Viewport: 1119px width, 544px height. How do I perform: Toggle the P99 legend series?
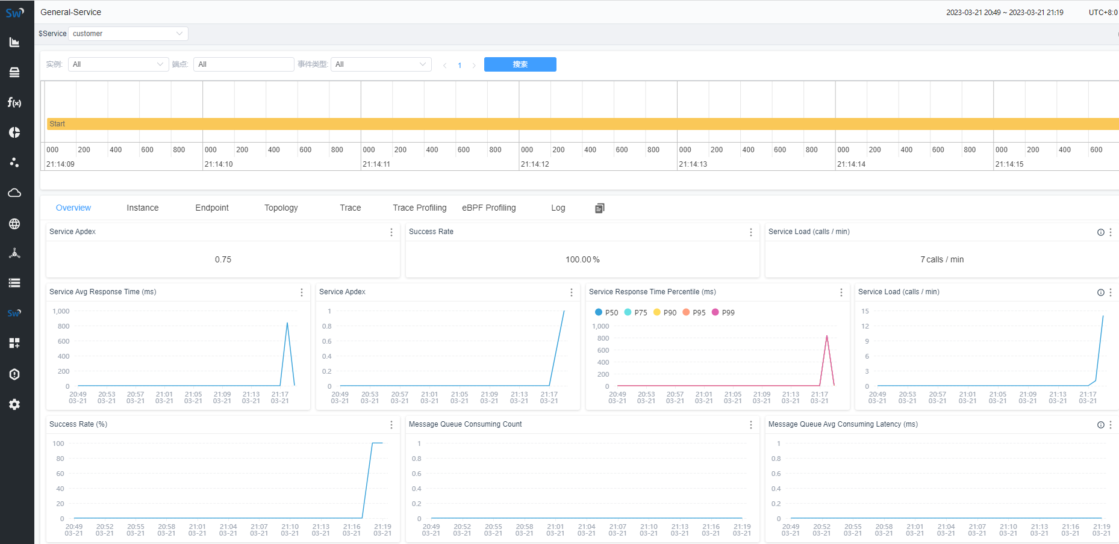point(723,312)
